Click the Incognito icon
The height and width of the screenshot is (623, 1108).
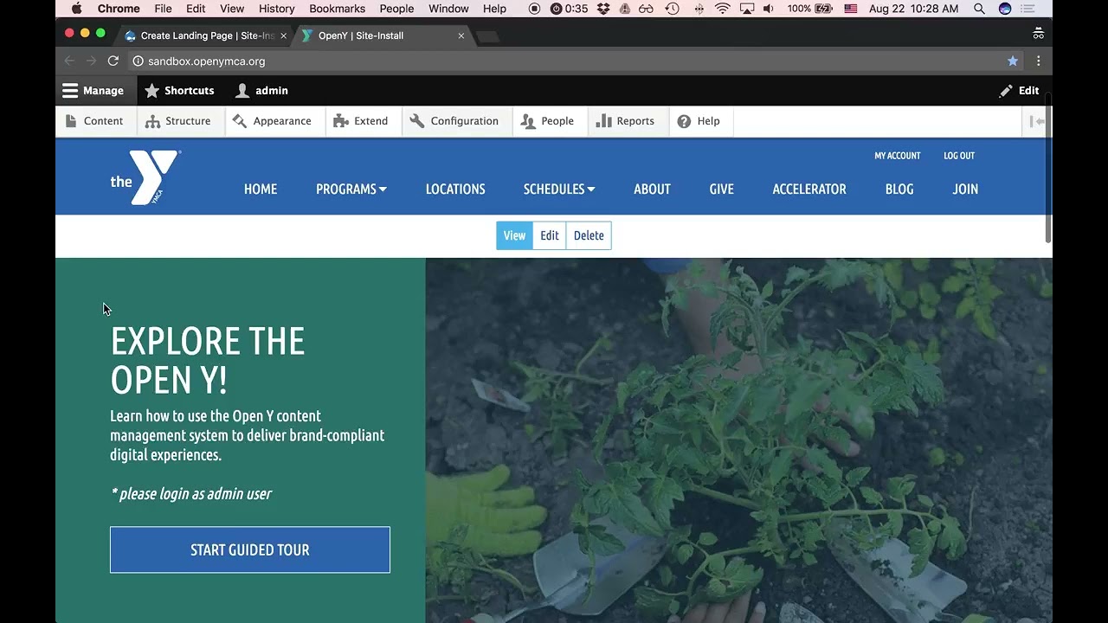(x=1038, y=34)
